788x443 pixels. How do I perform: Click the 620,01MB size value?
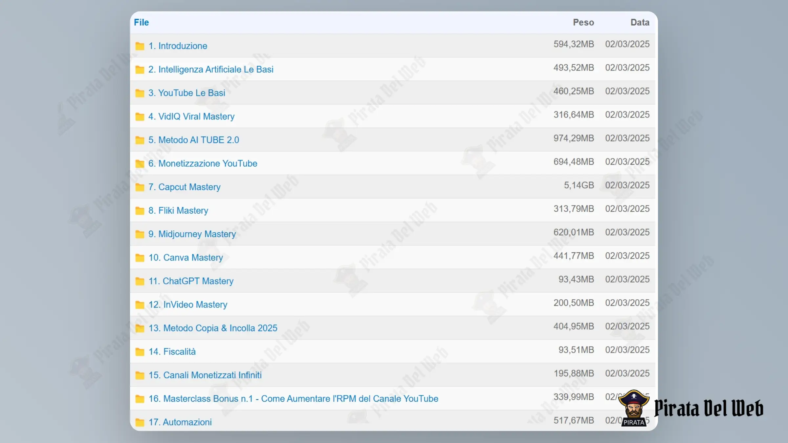574,232
